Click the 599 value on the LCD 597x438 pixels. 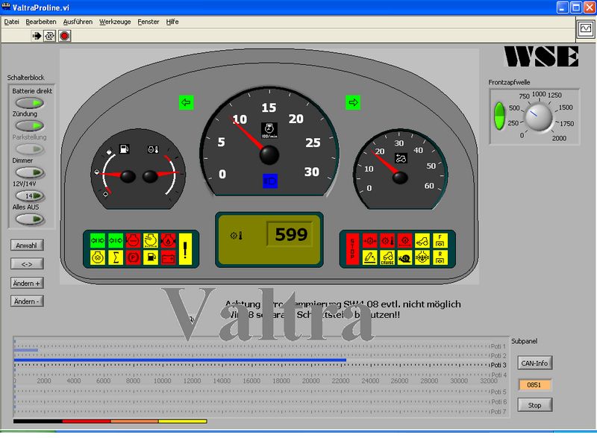tap(291, 234)
